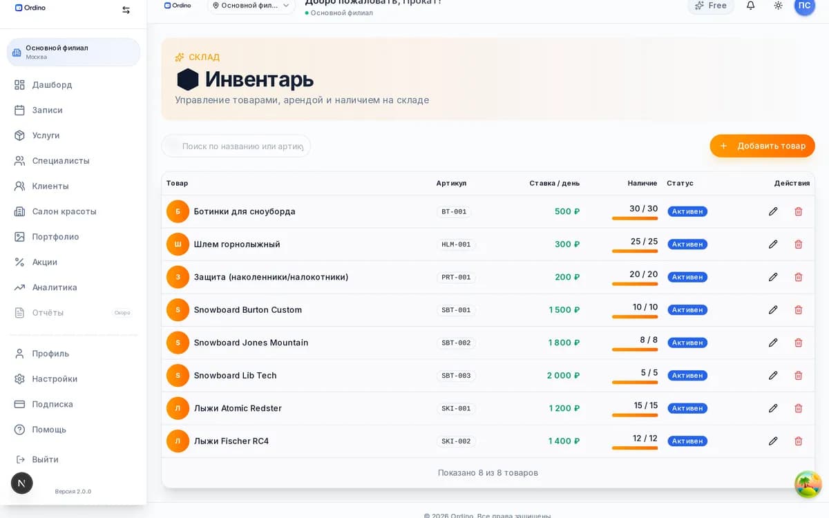The height and width of the screenshot is (518, 829).
Task: Open Салон красоты page
Action: (73, 211)
